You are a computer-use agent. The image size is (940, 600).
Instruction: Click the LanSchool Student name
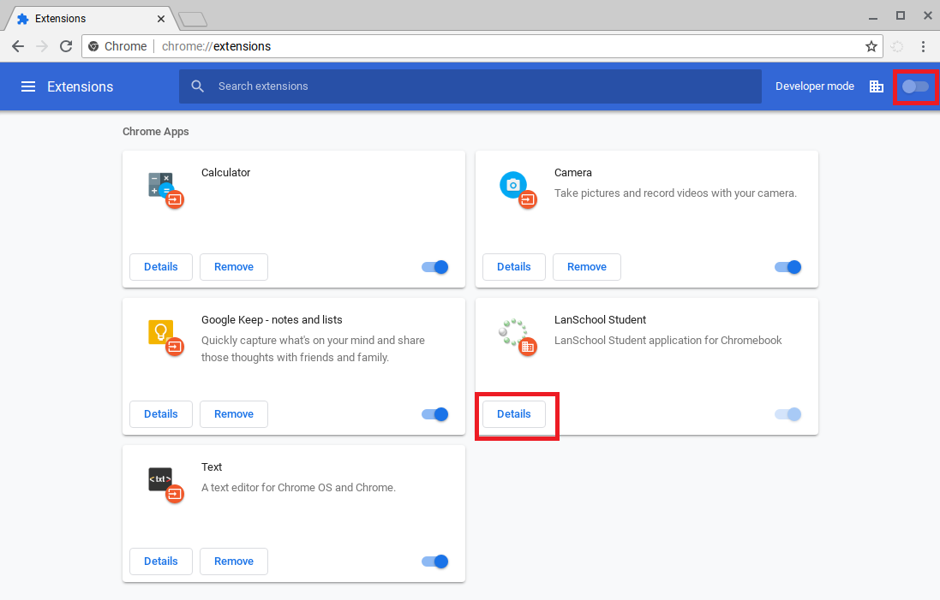click(600, 320)
